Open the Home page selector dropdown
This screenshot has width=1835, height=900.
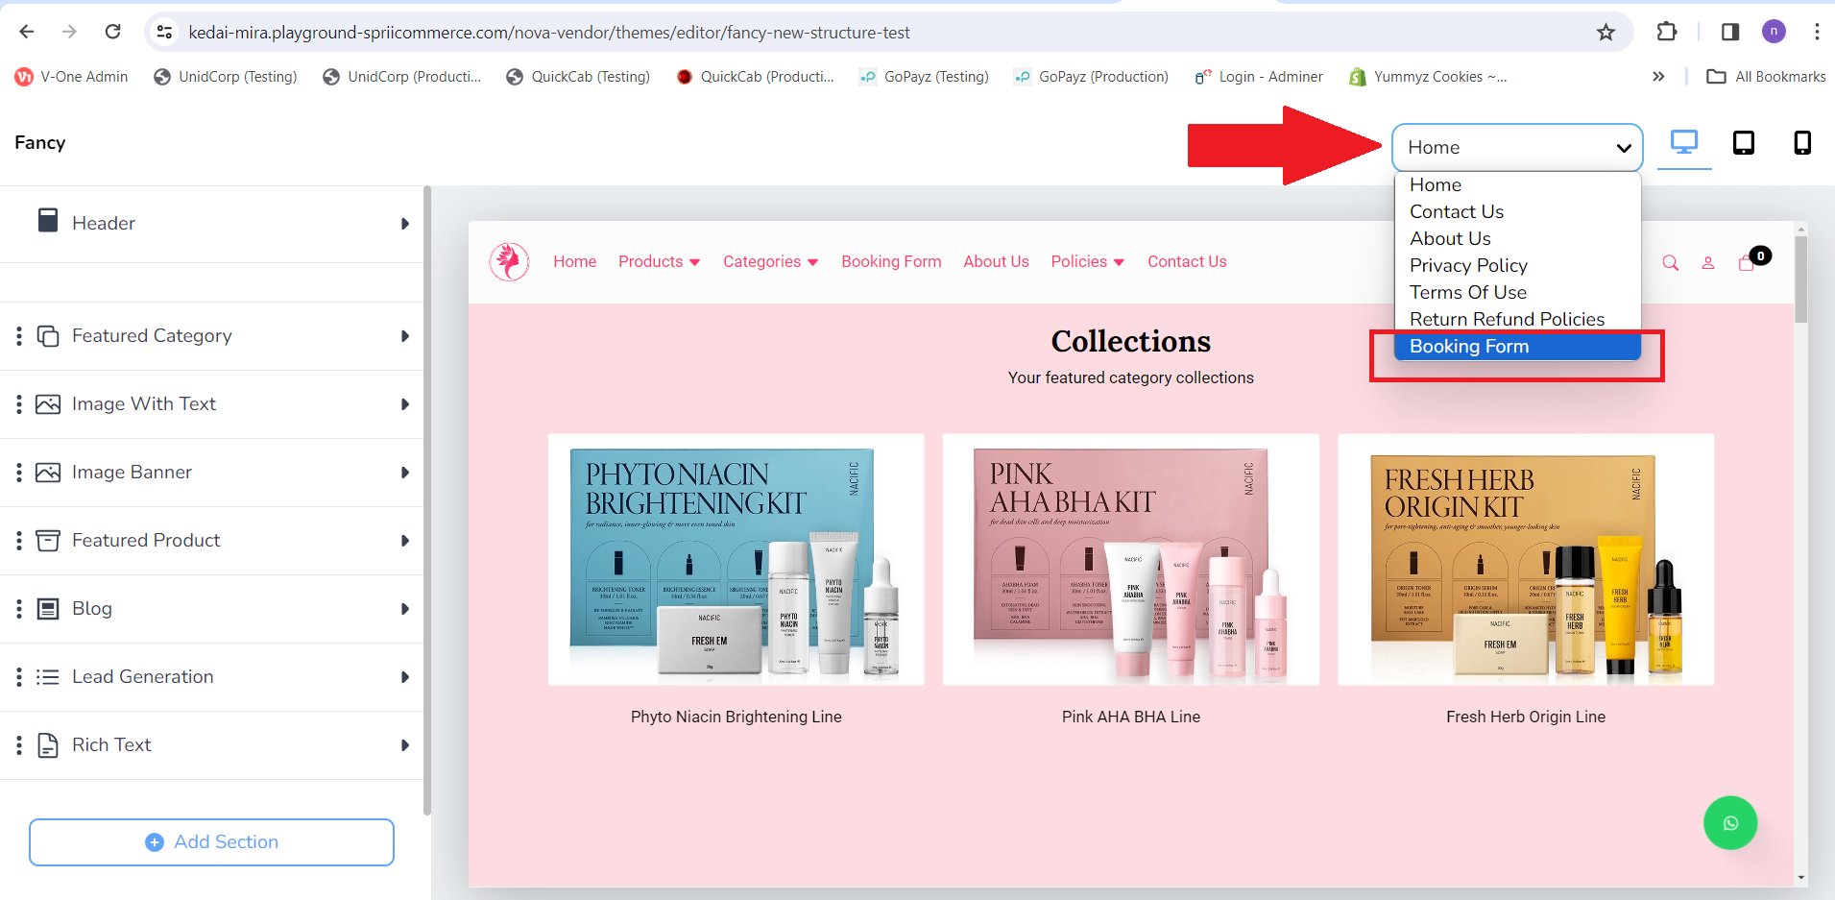point(1517,147)
